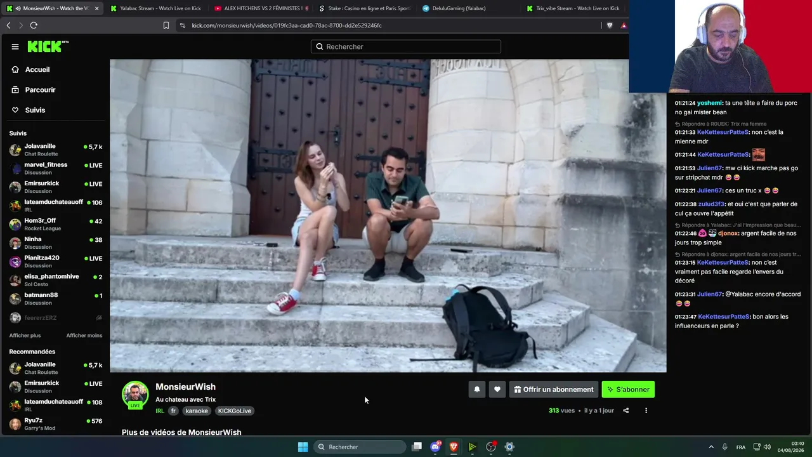Open the Kick hamburger menu
Screen dimensions: 812x457
pyautogui.click(x=15, y=46)
